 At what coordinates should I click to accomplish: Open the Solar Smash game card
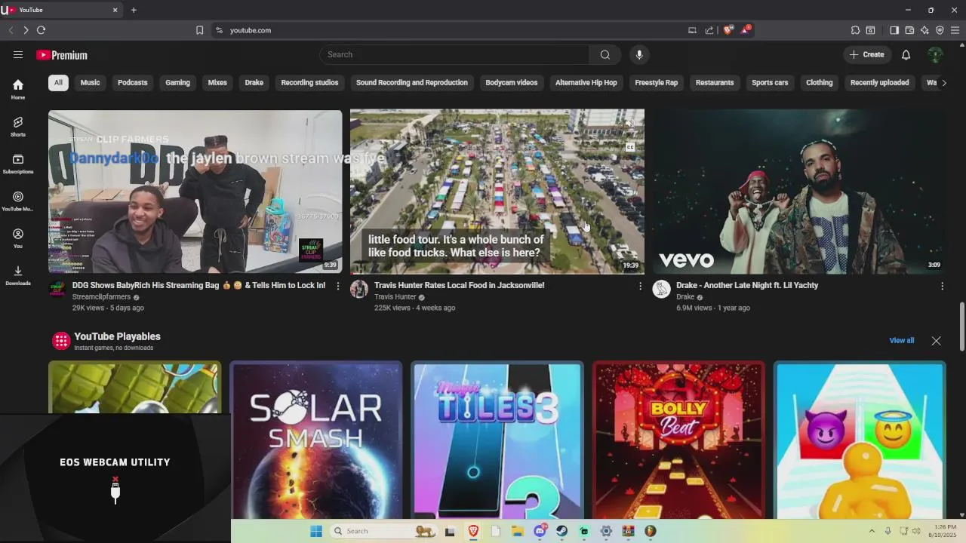click(x=316, y=440)
